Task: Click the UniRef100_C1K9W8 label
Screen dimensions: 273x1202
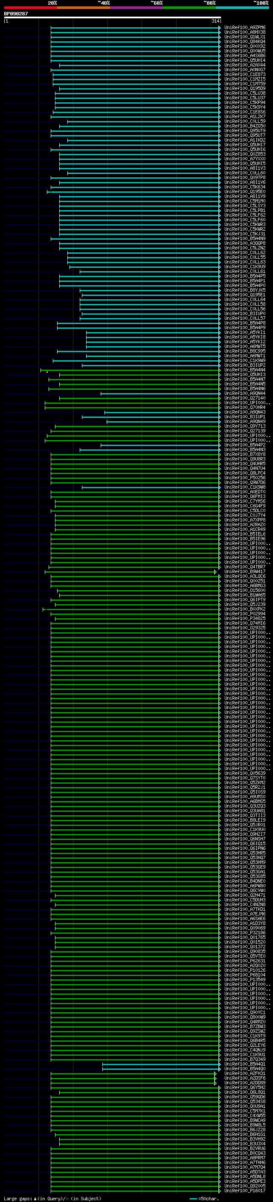Action: point(245,488)
